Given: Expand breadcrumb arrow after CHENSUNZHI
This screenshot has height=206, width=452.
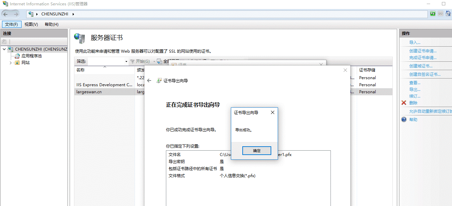Looking at the screenshot, I should pyautogui.click(x=73, y=14).
